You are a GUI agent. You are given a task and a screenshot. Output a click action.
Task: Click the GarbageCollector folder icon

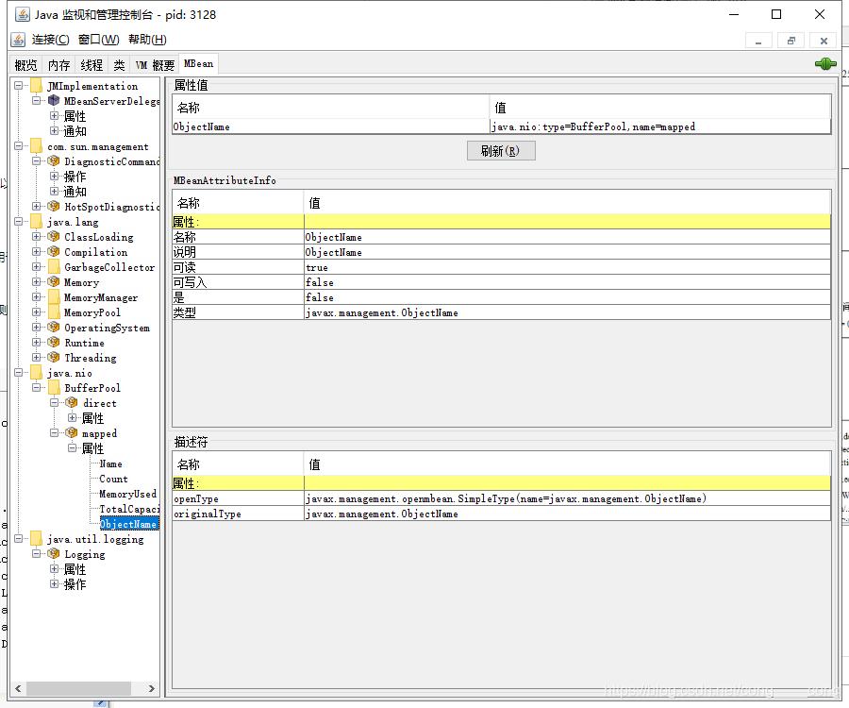[54, 267]
